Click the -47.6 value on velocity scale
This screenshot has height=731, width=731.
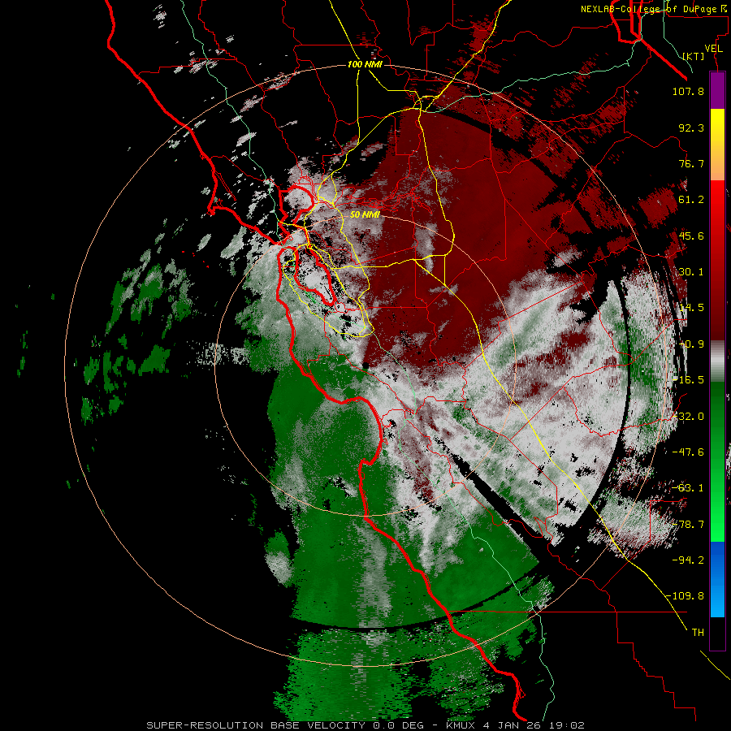click(688, 452)
